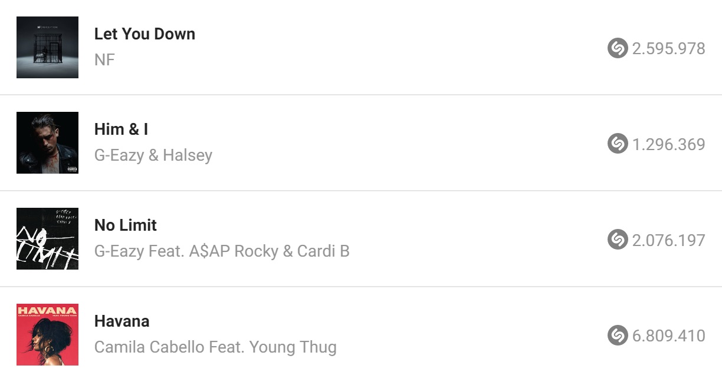Open the Havana album cover
Image resolution: width=722 pixels, height=382 pixels.
pyautogui.click(x=47, y=334)
